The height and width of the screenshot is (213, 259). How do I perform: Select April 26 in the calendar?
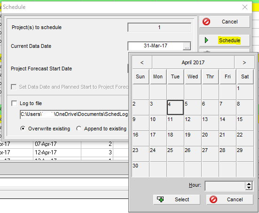coord(193,154)
